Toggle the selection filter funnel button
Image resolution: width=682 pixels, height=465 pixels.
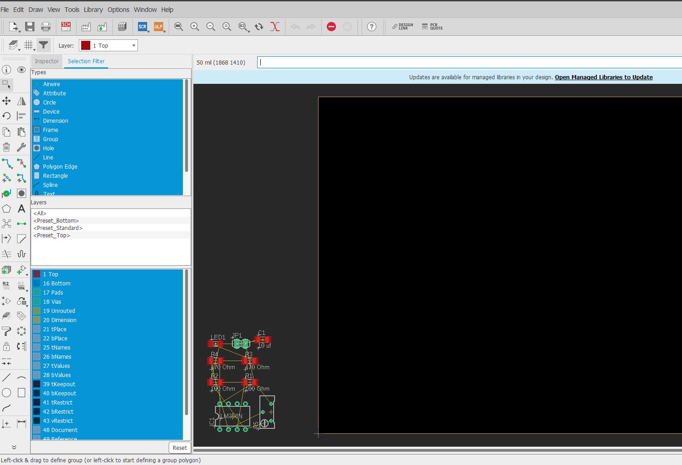pyautogui.click(x=44, y=45)
